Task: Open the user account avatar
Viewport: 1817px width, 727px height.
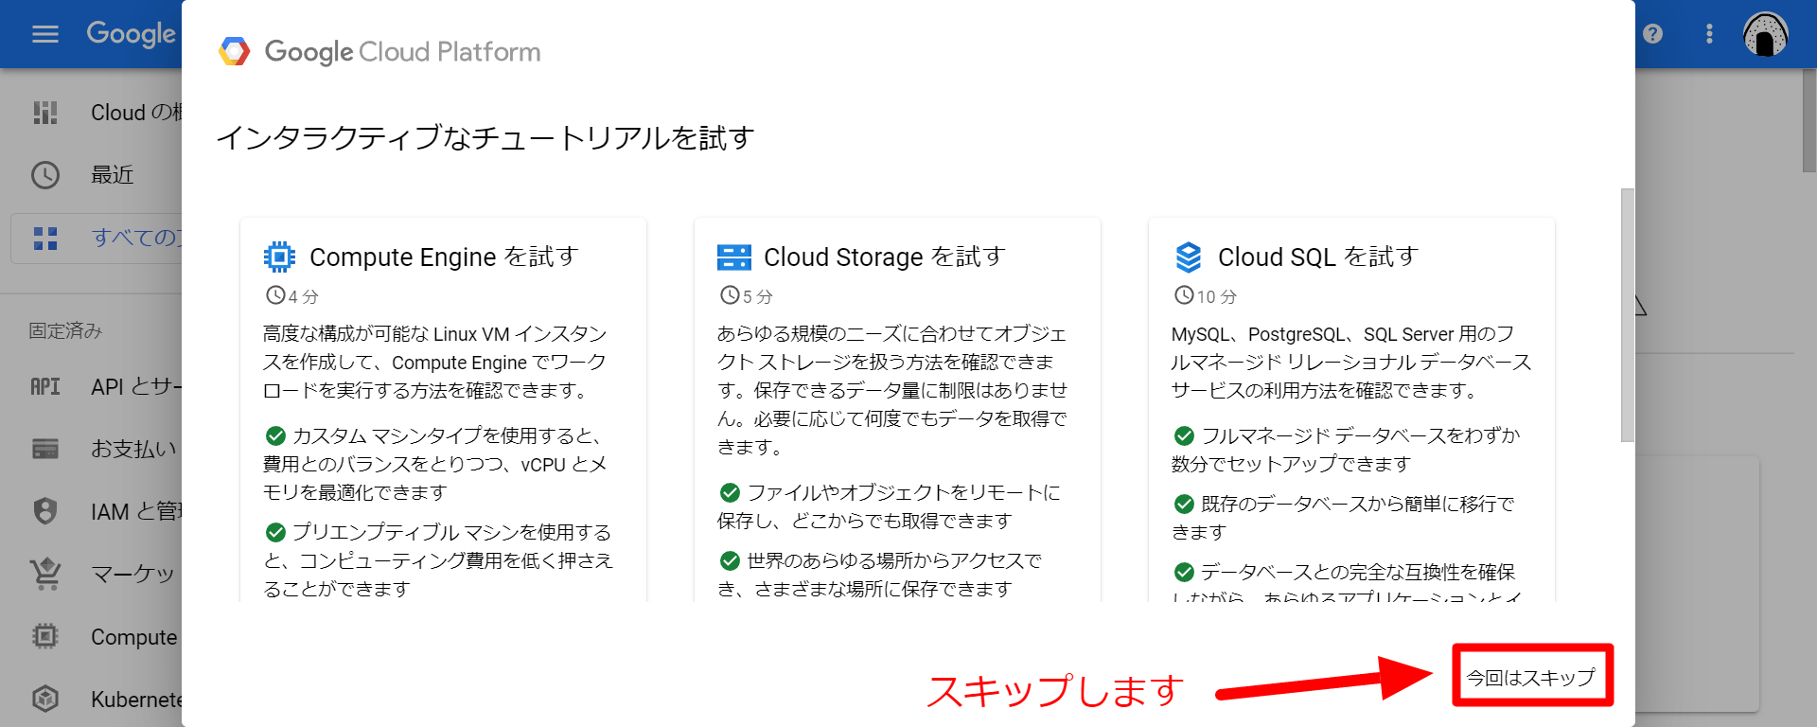Action: (1765, 34)
